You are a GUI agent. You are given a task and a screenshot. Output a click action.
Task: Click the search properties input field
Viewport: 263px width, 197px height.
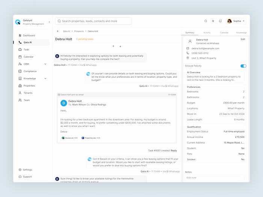point(94,21)
